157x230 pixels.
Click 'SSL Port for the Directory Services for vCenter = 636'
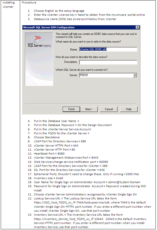tap(69, 170)
